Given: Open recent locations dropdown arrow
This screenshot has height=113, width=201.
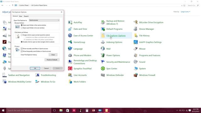Looking at the screenshot, I should (10, 6).
